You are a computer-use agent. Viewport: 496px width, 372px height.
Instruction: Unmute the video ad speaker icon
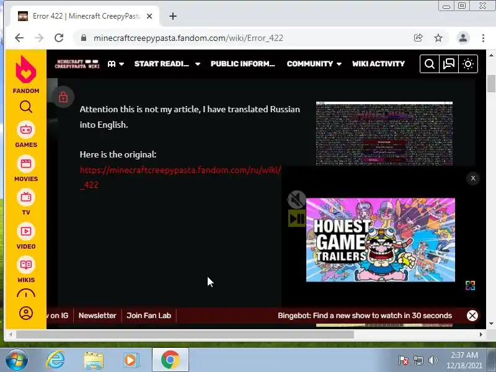pos(296,200)
